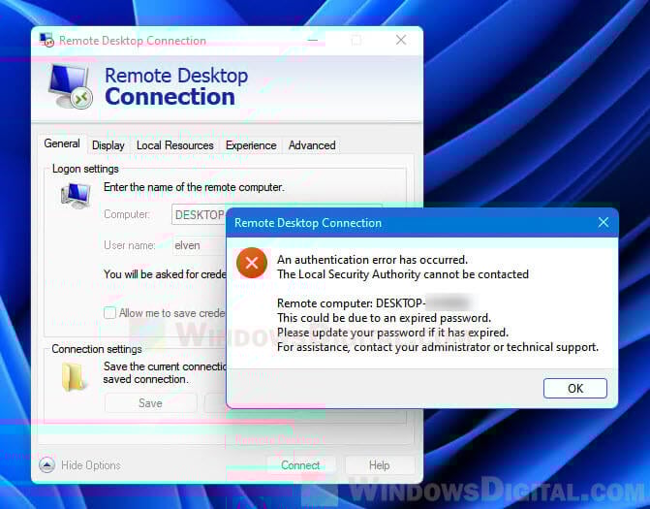The height and width of the screenshot is (509, 650).
Task: Click the 'Connection settings' group label
Action: 97,349
